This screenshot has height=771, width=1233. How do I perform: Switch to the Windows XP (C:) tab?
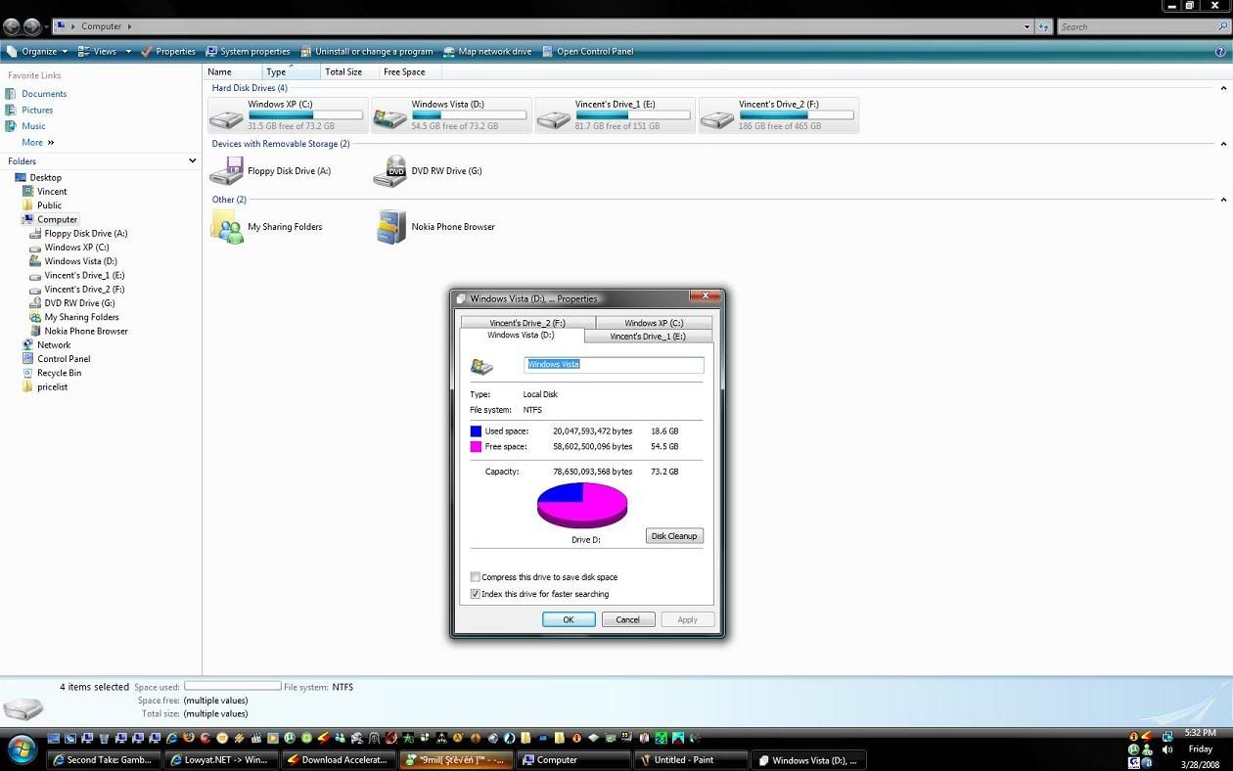[653, 323]
